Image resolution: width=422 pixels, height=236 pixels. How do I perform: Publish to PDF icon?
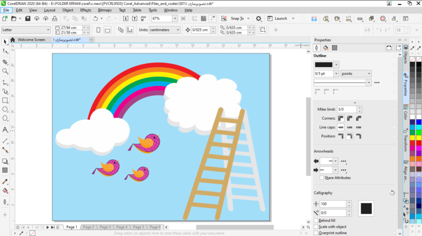tap(144, 19)
